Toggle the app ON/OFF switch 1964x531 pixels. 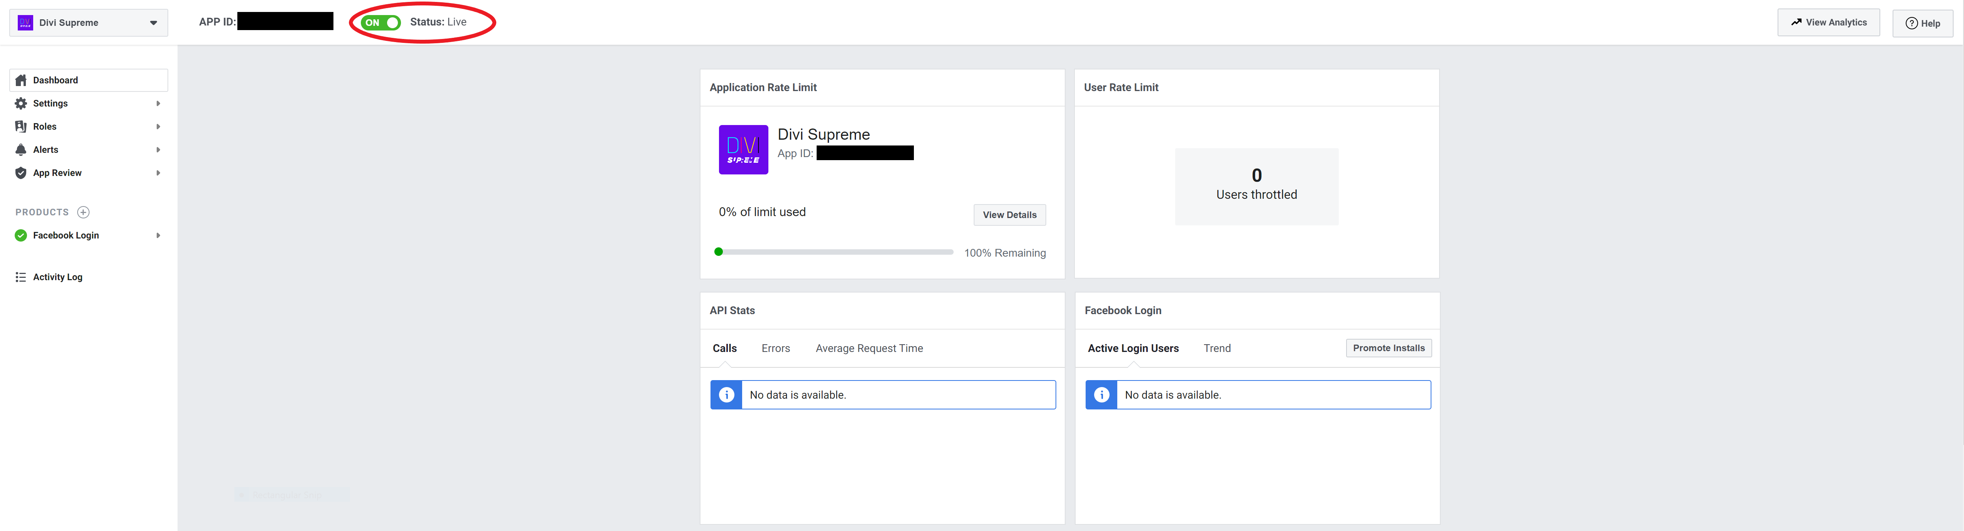(376, 21)
